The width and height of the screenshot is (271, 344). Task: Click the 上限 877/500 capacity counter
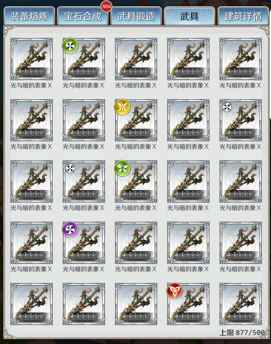tap(242, 332)
